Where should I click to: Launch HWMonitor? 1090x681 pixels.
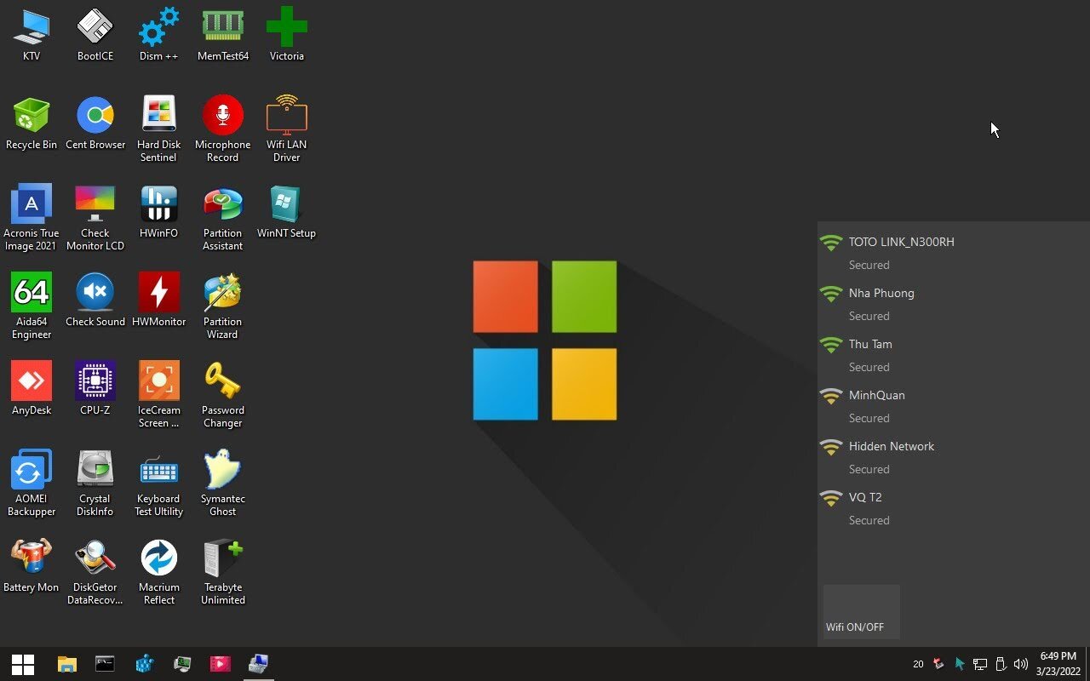(x=159, y=300)
